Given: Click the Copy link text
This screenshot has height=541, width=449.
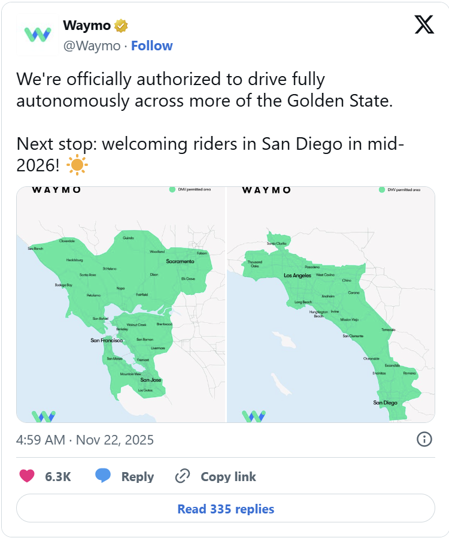Looking at the screenshot, I should point(228,477).
